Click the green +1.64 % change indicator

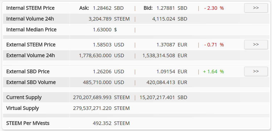213,72
